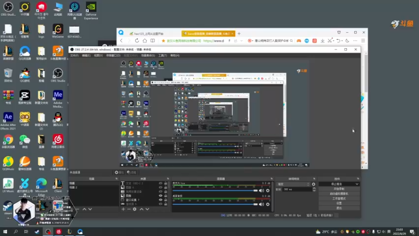The height and width of the screenshot is (236, 419).
Task: Open source properties gear under sources list
Action: click(135, 209)
